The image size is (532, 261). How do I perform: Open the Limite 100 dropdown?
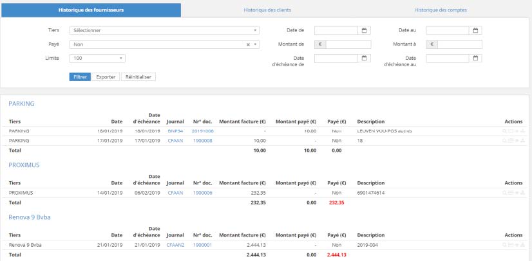97,59
